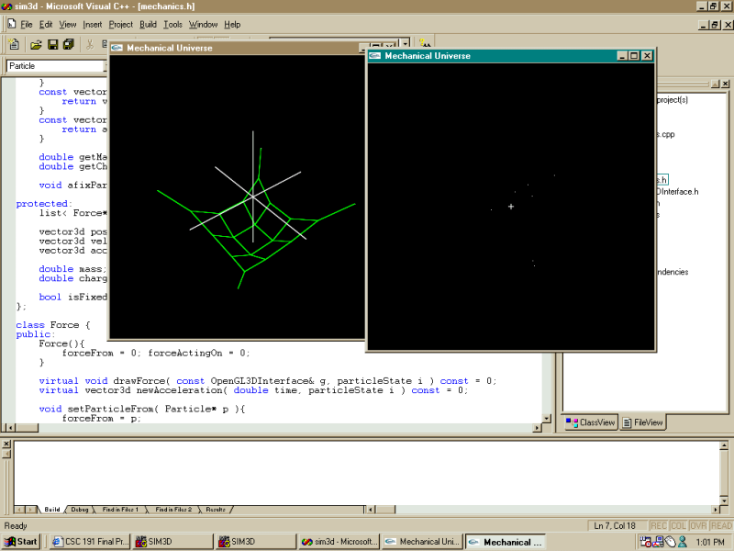Open the Tools menu
Image resolution: width=734 pixels, height=551 pixels.
[x=172, y=24]
